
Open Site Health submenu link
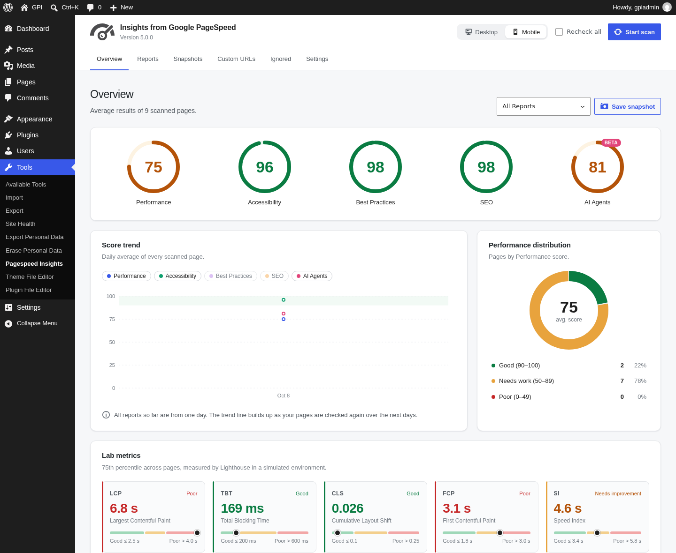38,224
